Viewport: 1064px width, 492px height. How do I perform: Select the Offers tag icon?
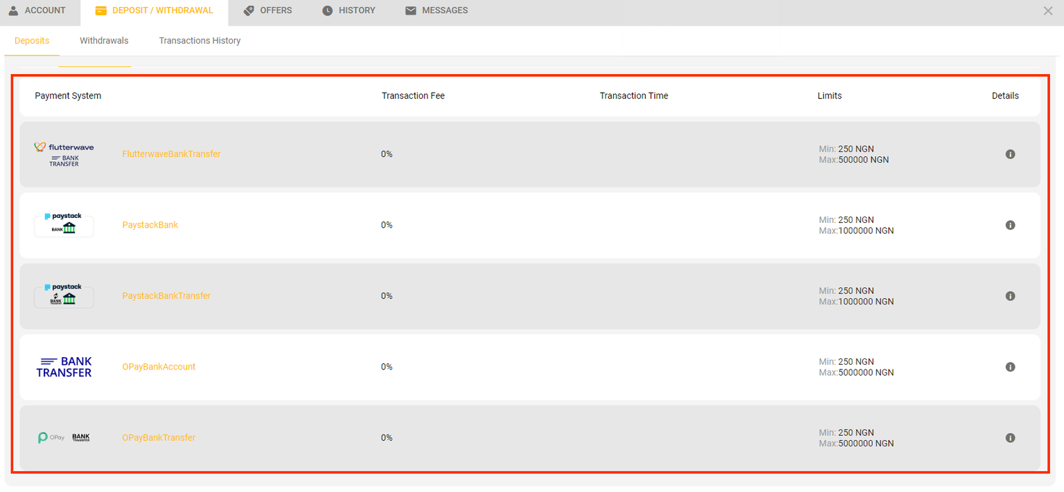point(247,10)
